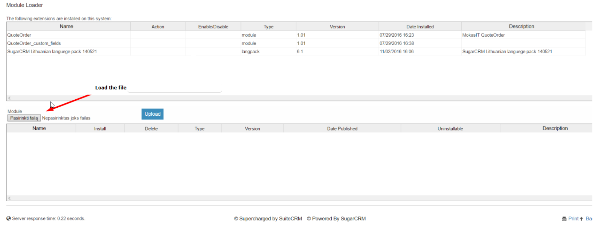
Task: Click the Server response time text
Action: pos(48,219)
